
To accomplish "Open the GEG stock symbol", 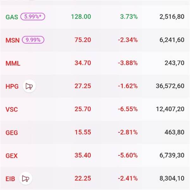I will (x=12, y=133).
